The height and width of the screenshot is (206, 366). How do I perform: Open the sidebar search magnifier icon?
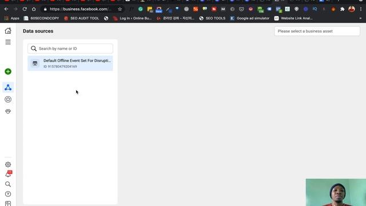coord(8,184)
